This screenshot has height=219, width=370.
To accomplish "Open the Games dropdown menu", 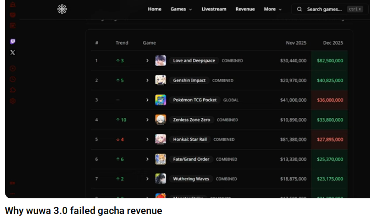I will [x=181, y=9].
